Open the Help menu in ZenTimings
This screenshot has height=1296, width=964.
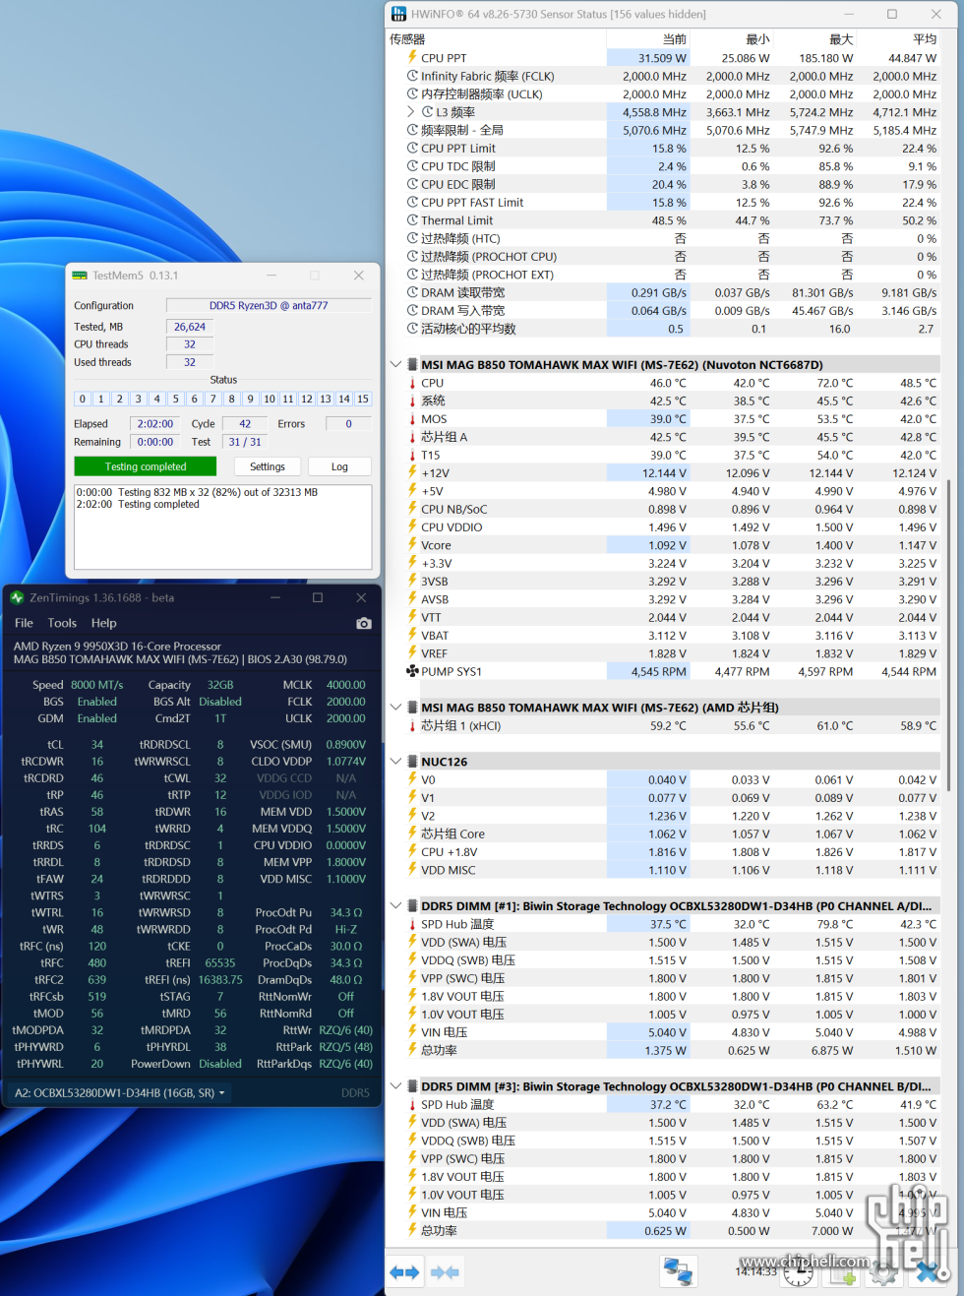[x=103, y=623]
